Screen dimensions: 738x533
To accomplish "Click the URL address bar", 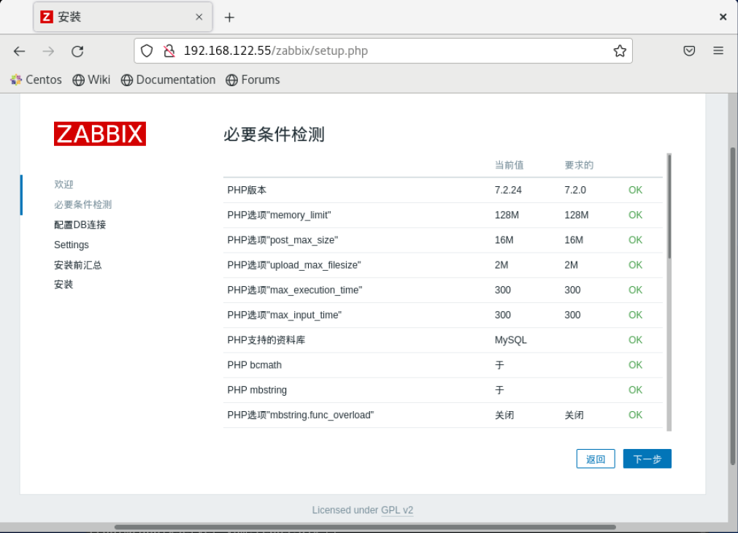I will [383, 51].
